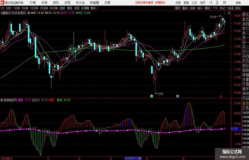Click the MA60: 13.09 label
Viewport: 249px width, 160px height.
[83, 13]
